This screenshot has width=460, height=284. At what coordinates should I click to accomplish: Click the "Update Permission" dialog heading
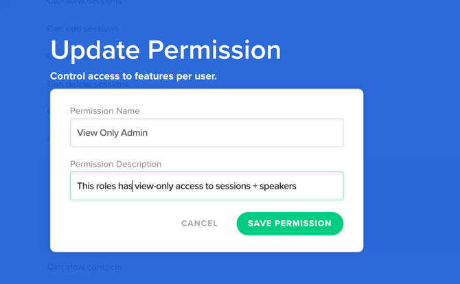pyautogui.click(x=165, y=51)
